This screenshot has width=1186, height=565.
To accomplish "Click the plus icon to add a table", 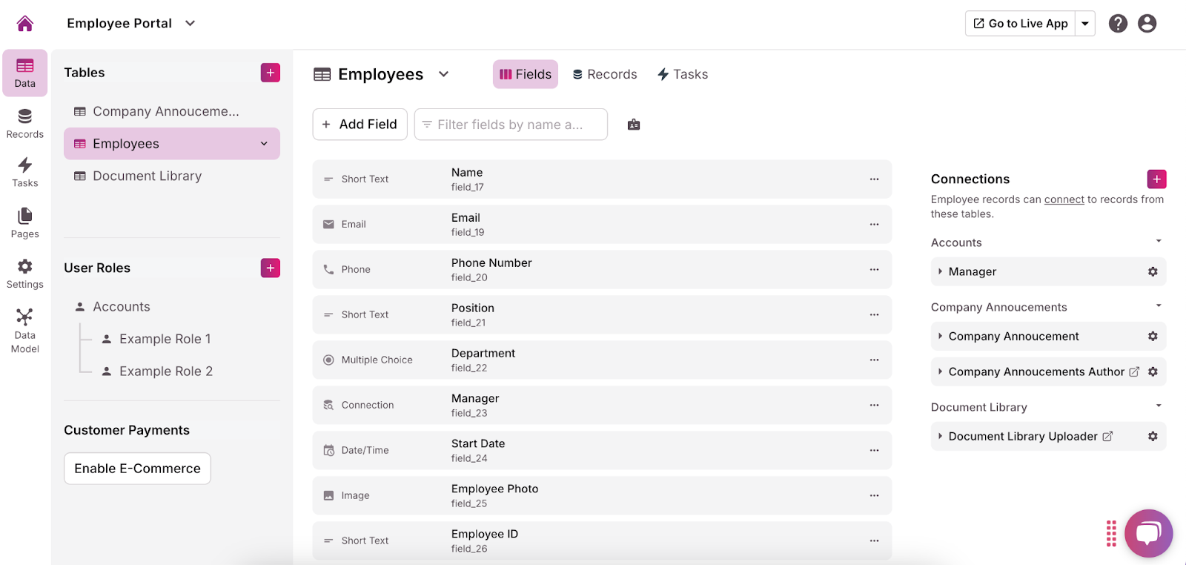I will click(x=271, y=73).
